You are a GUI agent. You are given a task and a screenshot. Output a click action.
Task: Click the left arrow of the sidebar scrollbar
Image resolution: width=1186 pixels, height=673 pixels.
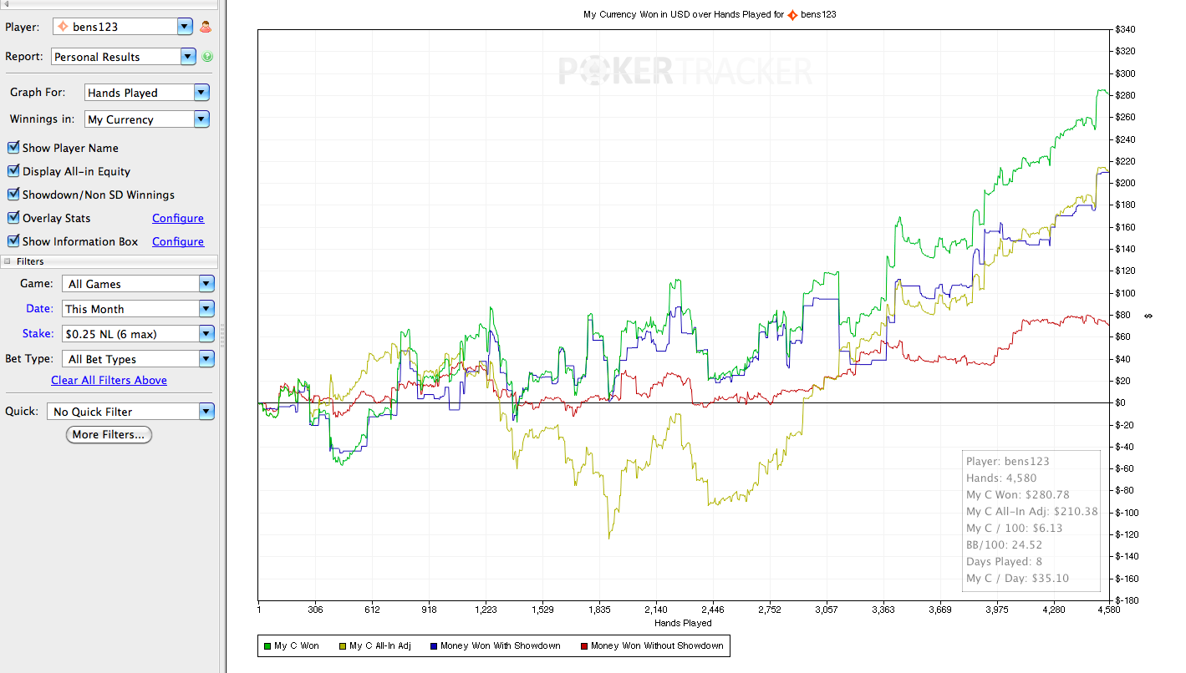(8, 3)
